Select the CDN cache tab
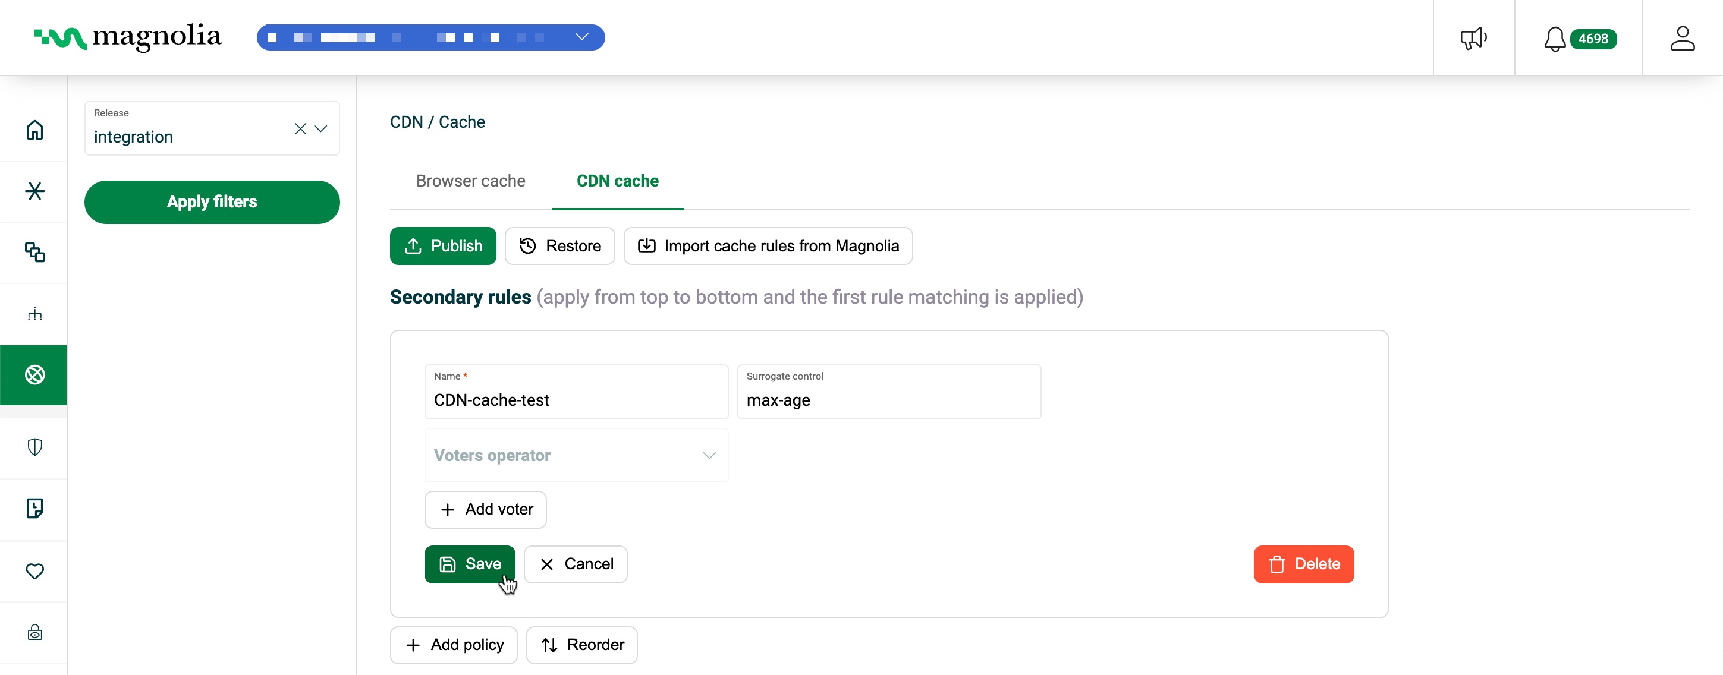1723x675 pixels. [617, 181]
